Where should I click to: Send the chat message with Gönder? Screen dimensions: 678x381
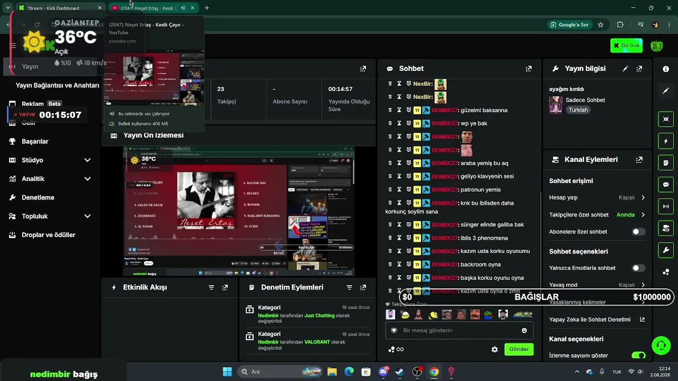[x=519, y=349]
